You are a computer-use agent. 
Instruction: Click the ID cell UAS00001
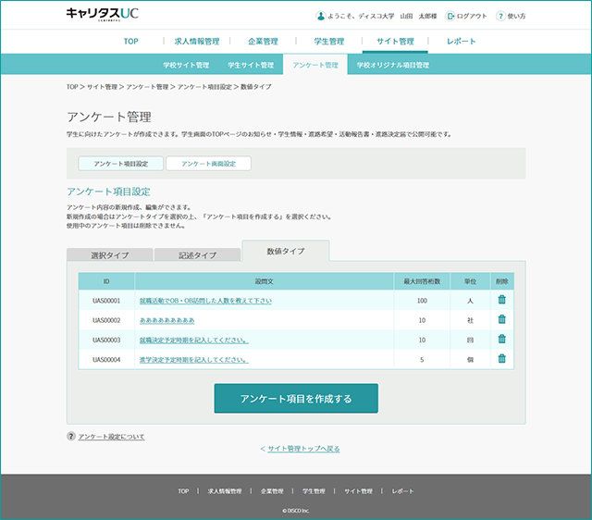point(106,301)
